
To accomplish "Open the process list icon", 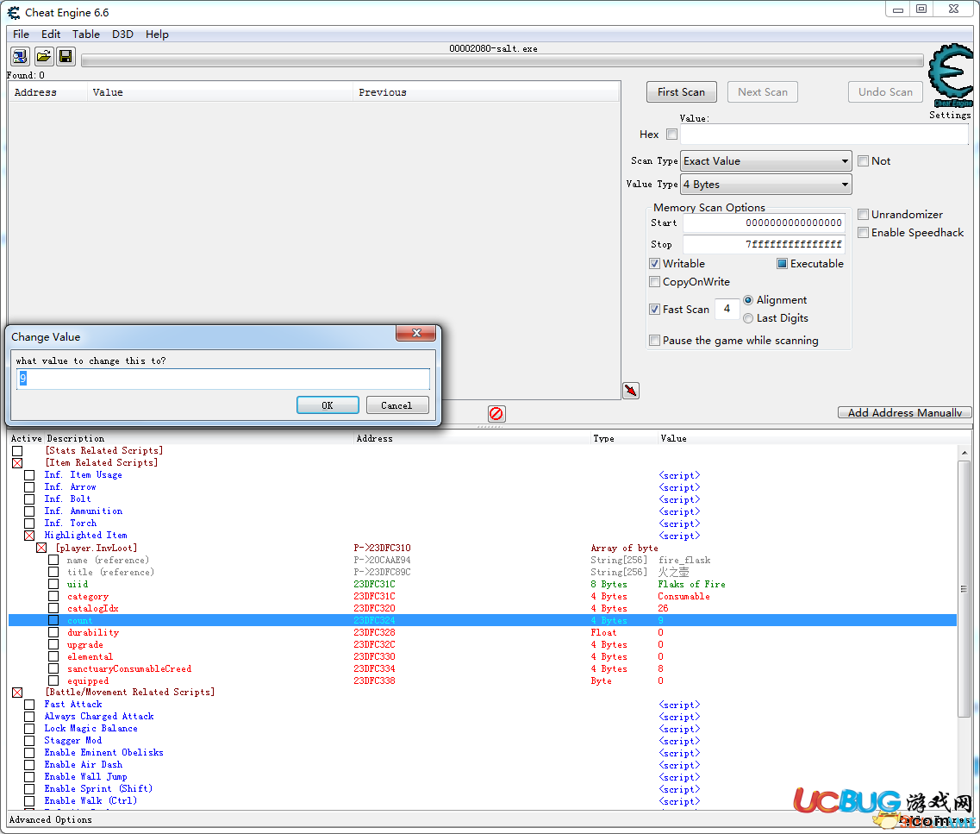I will [x=20, y=57].
